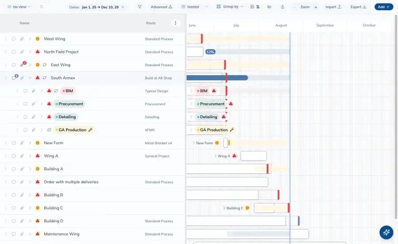Image resolution: width=398 pixels, height=244 pixels.
Task: Switch to table view icon
Action: [252, 7]
